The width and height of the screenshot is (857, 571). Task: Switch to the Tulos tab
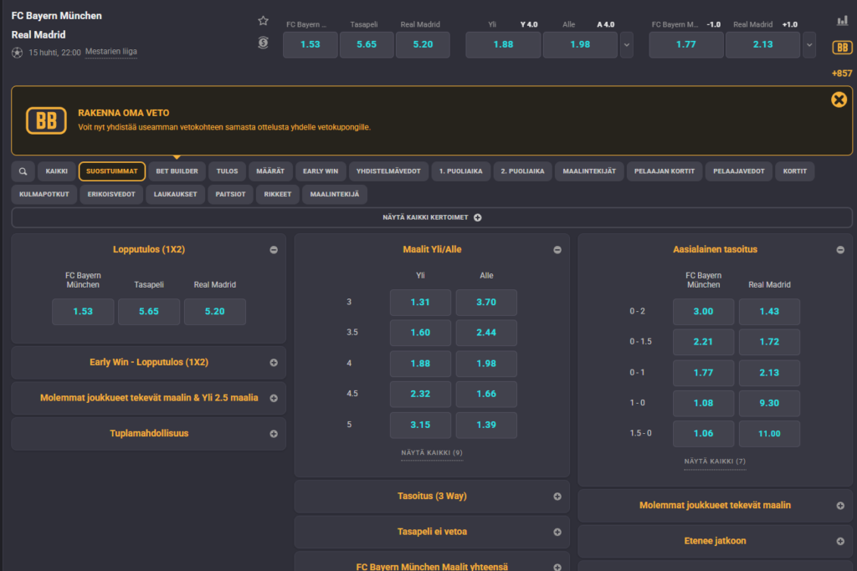[227, 171]
